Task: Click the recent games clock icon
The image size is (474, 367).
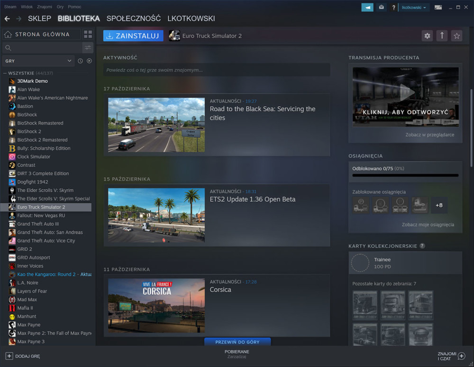Action: pyautogui.click(x=80, y=61)
